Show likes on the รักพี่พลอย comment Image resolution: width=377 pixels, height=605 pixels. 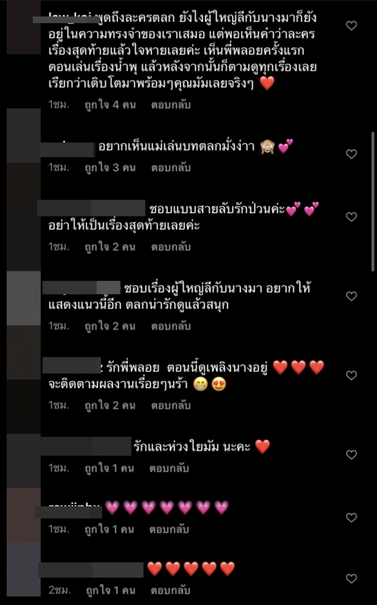pos(110,405)
